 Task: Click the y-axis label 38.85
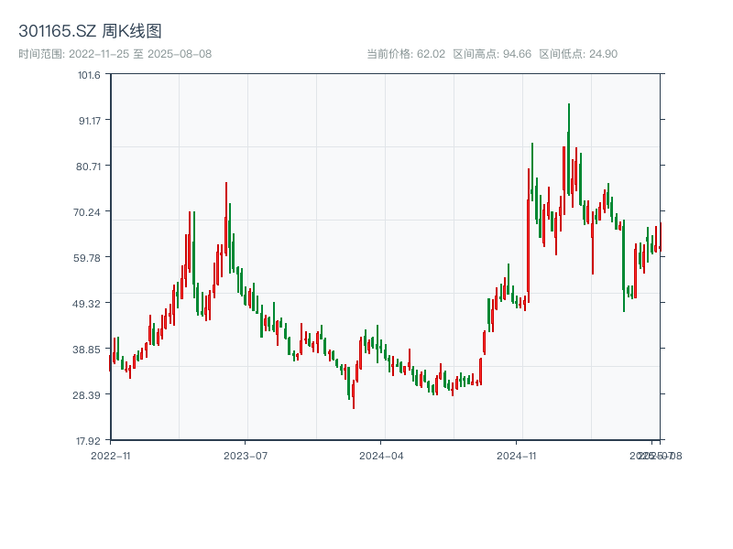[86, 350]
